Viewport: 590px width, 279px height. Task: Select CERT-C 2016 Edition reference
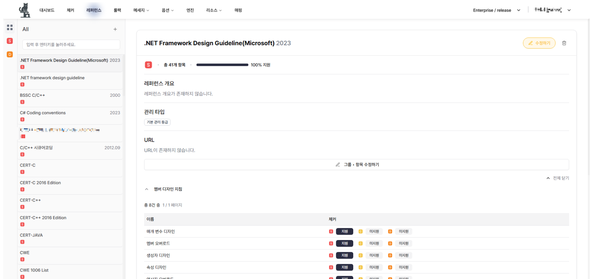click(x=70, y=186)
